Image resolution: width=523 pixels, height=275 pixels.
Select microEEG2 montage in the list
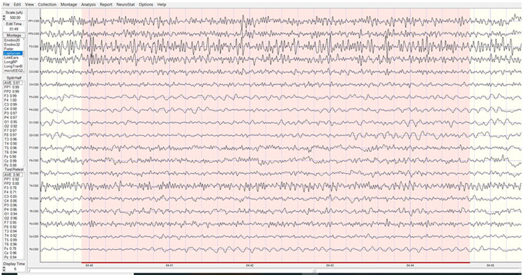tap(13, 70)
